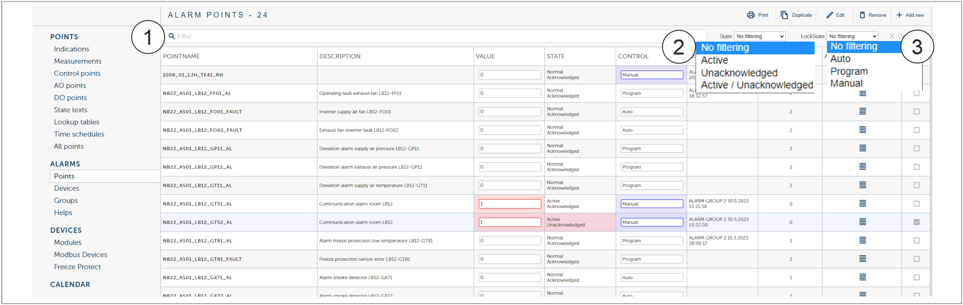963x305 pixels.
Task: Tick checkbox for NB22_AS01_LB12_GT81_AL row
Action: tap(916, 241)
